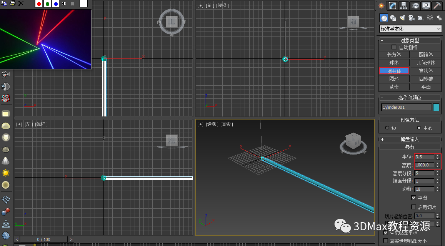
Task: Open the Modify panel tab
Action: 392,5
